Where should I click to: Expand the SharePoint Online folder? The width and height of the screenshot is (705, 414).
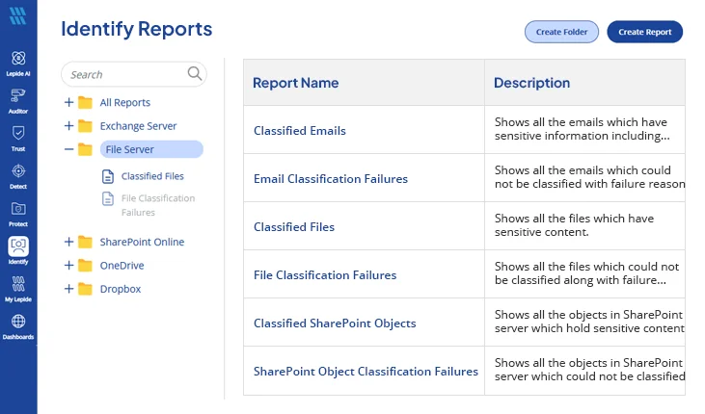pos(68,242)
